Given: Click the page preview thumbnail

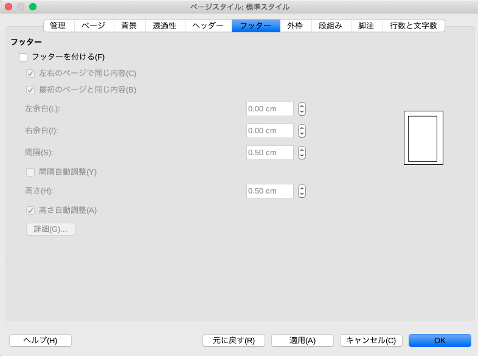Looking at the screenshot, I should pyautogui.click(x=423, y=138).
